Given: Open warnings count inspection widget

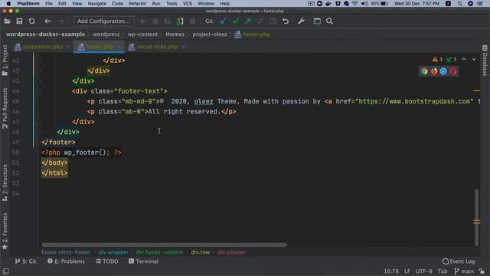Looking at the screenshot, I should coord(437,59).
